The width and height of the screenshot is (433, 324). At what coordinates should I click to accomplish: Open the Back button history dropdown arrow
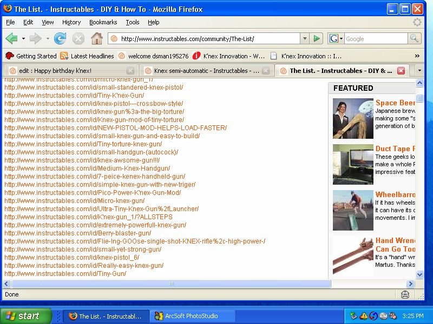click(x=23, y=38)
